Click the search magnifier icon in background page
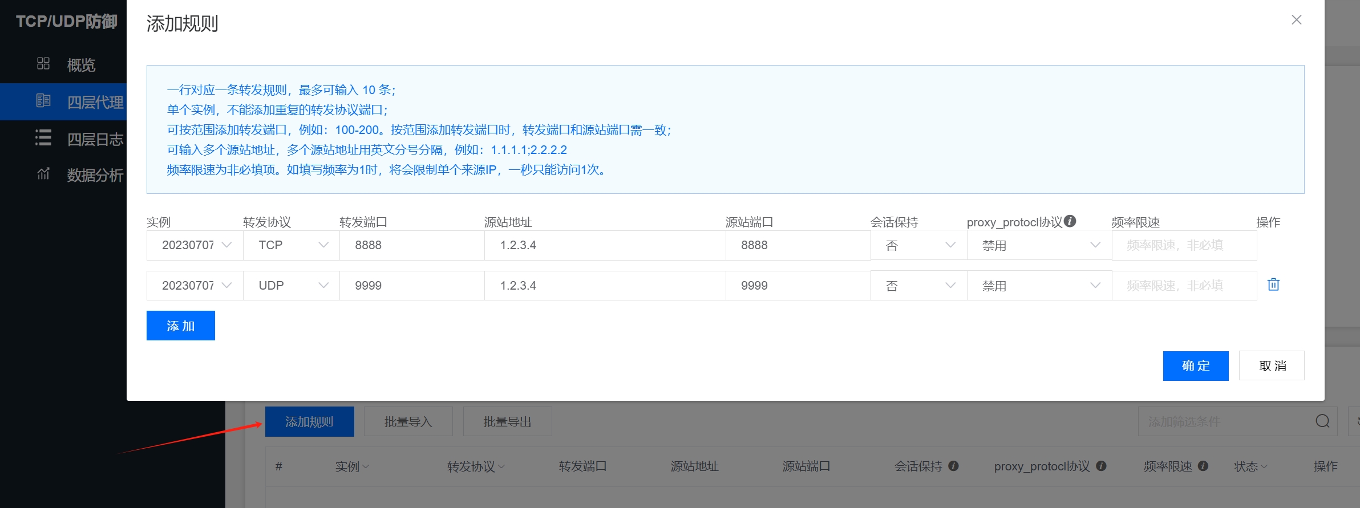The image size is (1360, 508). click(1323, 421)
